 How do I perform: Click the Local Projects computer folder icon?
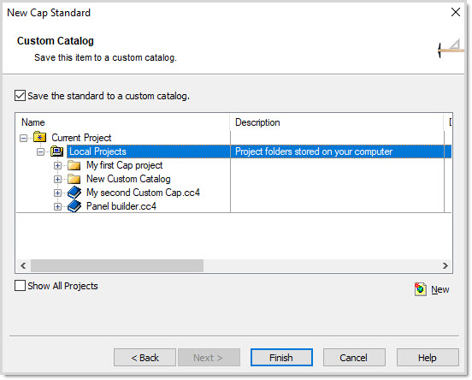[x=57, y=151]
